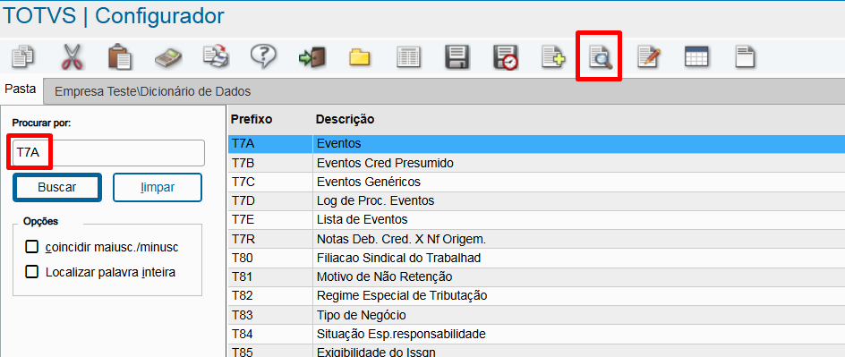Click the Copy icon in the toolbar
Viewport: 845px width, 357px height.
pos(23,56)
